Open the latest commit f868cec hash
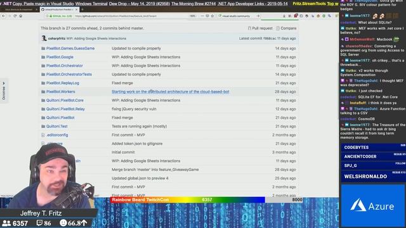Image resolution: width=406 pixels, height=228 pixels. (270, 39)
